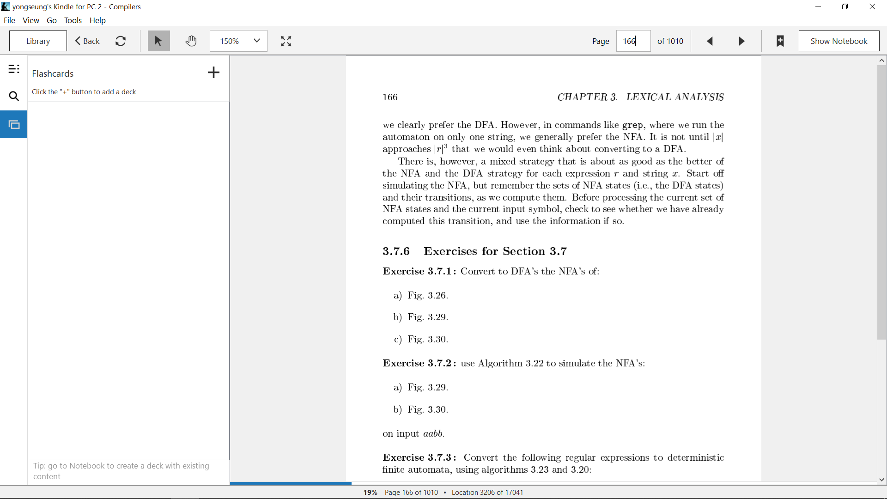Click the Back button

click(x=87, y=41)
